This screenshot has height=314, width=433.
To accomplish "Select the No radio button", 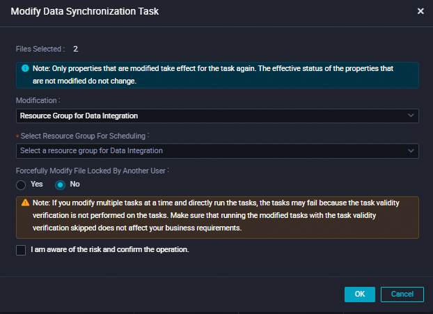I will click(x=60, y=185).
